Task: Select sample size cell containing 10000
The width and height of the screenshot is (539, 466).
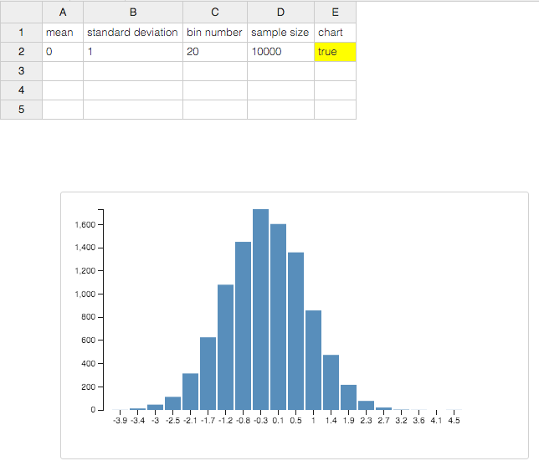Action: 280,52
